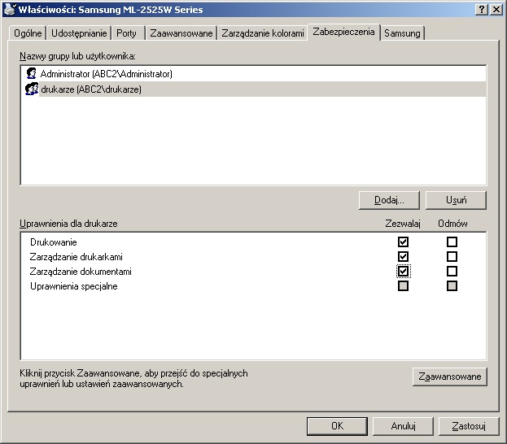Click the help question mark button
Screen dimensions: 507x444
482,10
